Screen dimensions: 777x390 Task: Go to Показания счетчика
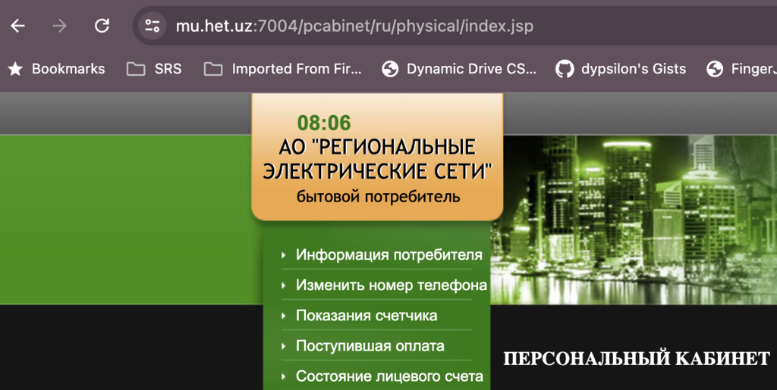(366, 316)
